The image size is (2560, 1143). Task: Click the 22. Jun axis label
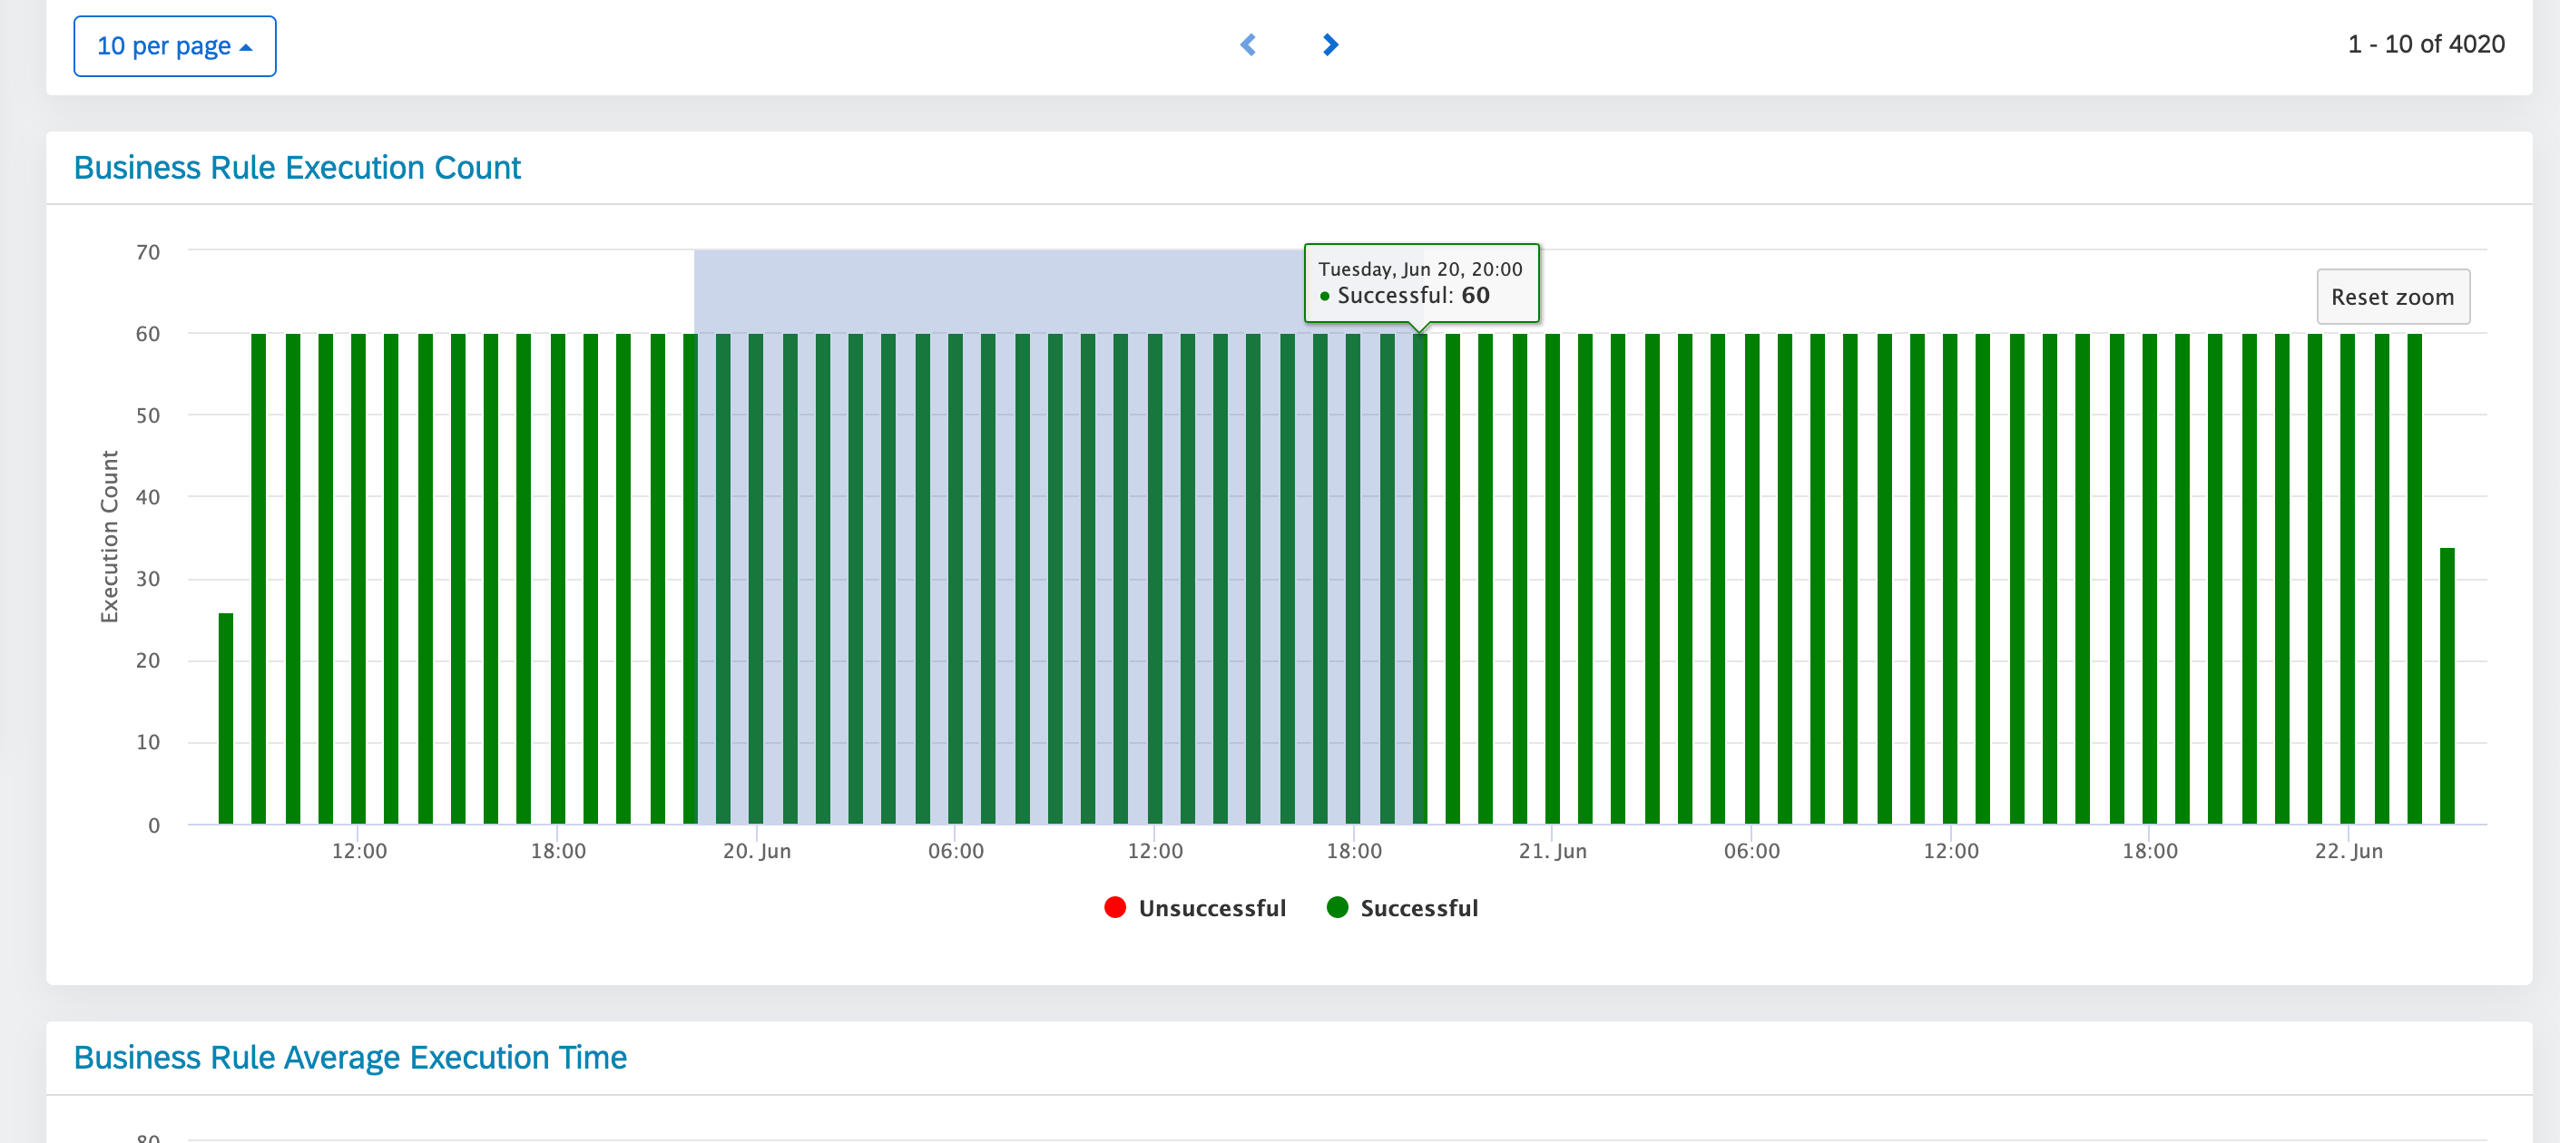[2349, 851]
